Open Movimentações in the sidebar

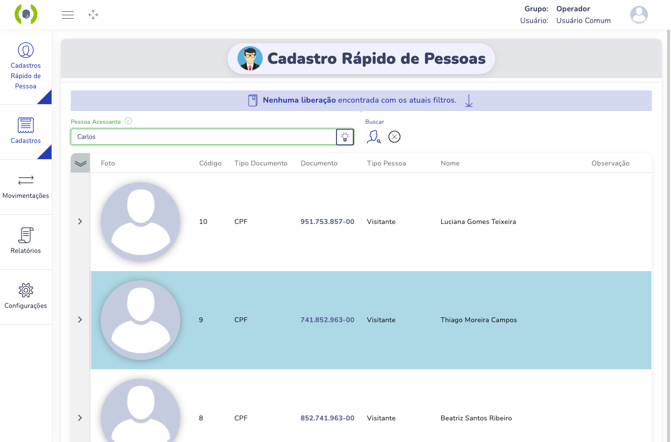[x=26, y=187]
